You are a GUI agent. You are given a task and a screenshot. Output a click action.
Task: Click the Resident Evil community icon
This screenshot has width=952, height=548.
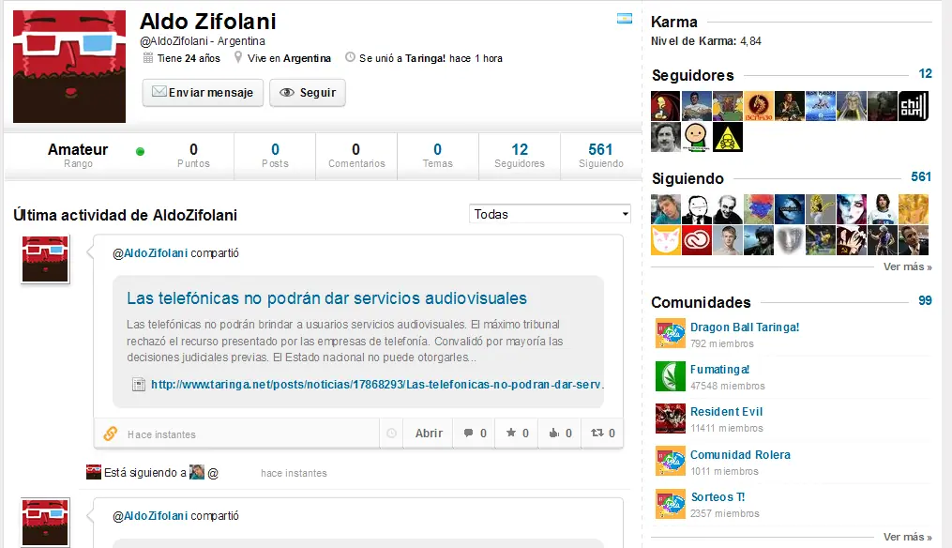(671, 419)
